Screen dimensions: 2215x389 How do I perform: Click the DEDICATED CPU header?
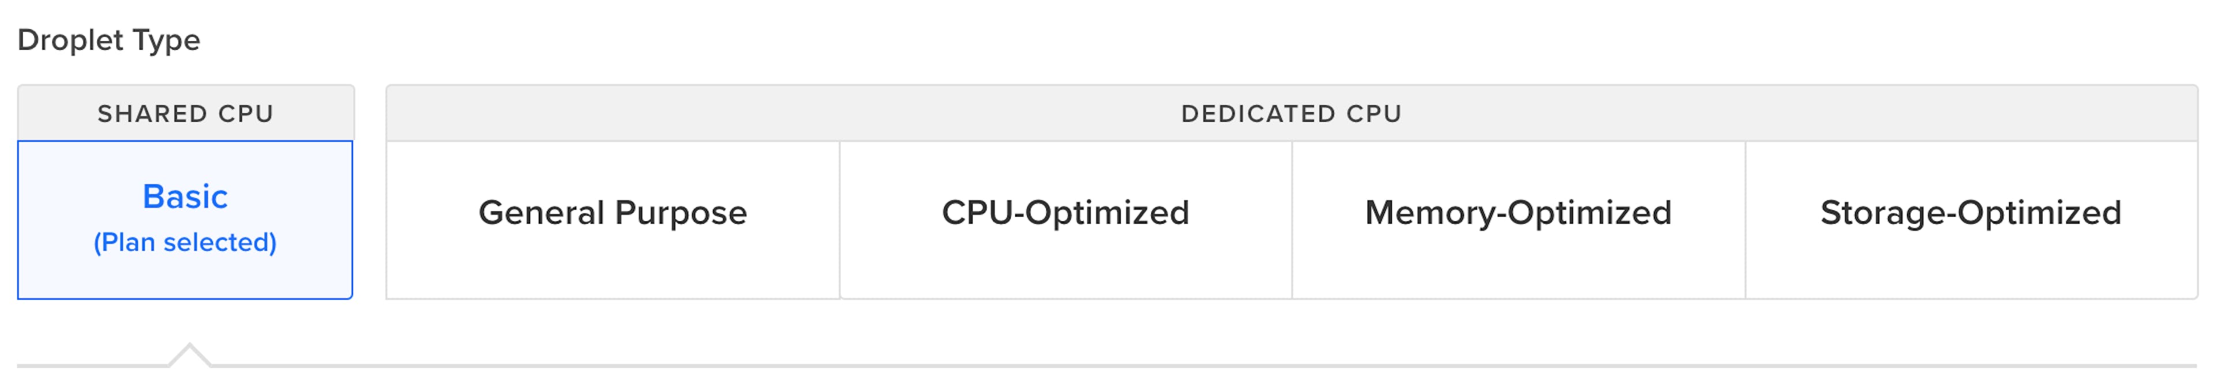point(1292,114)
